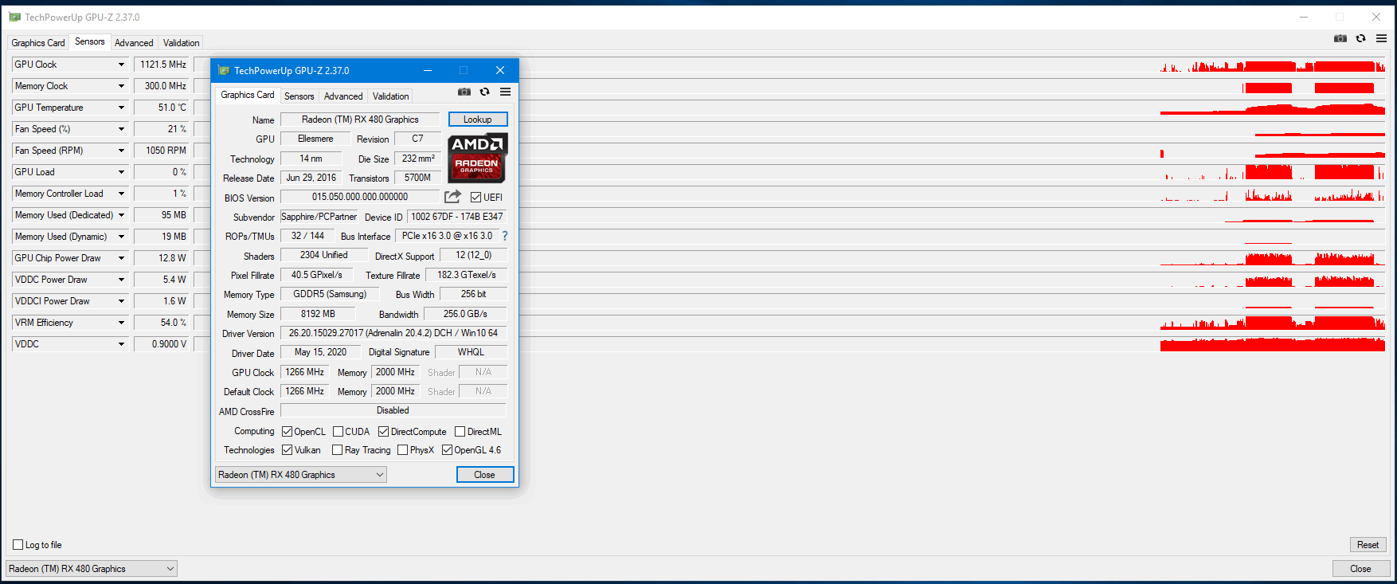Click the screenshot camera icon in the front GPU-Z window

pos(464,92)
